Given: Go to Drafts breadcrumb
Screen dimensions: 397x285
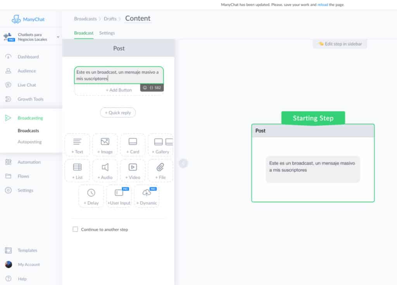Looking at the screenshot, I should [x=110, y=19].
